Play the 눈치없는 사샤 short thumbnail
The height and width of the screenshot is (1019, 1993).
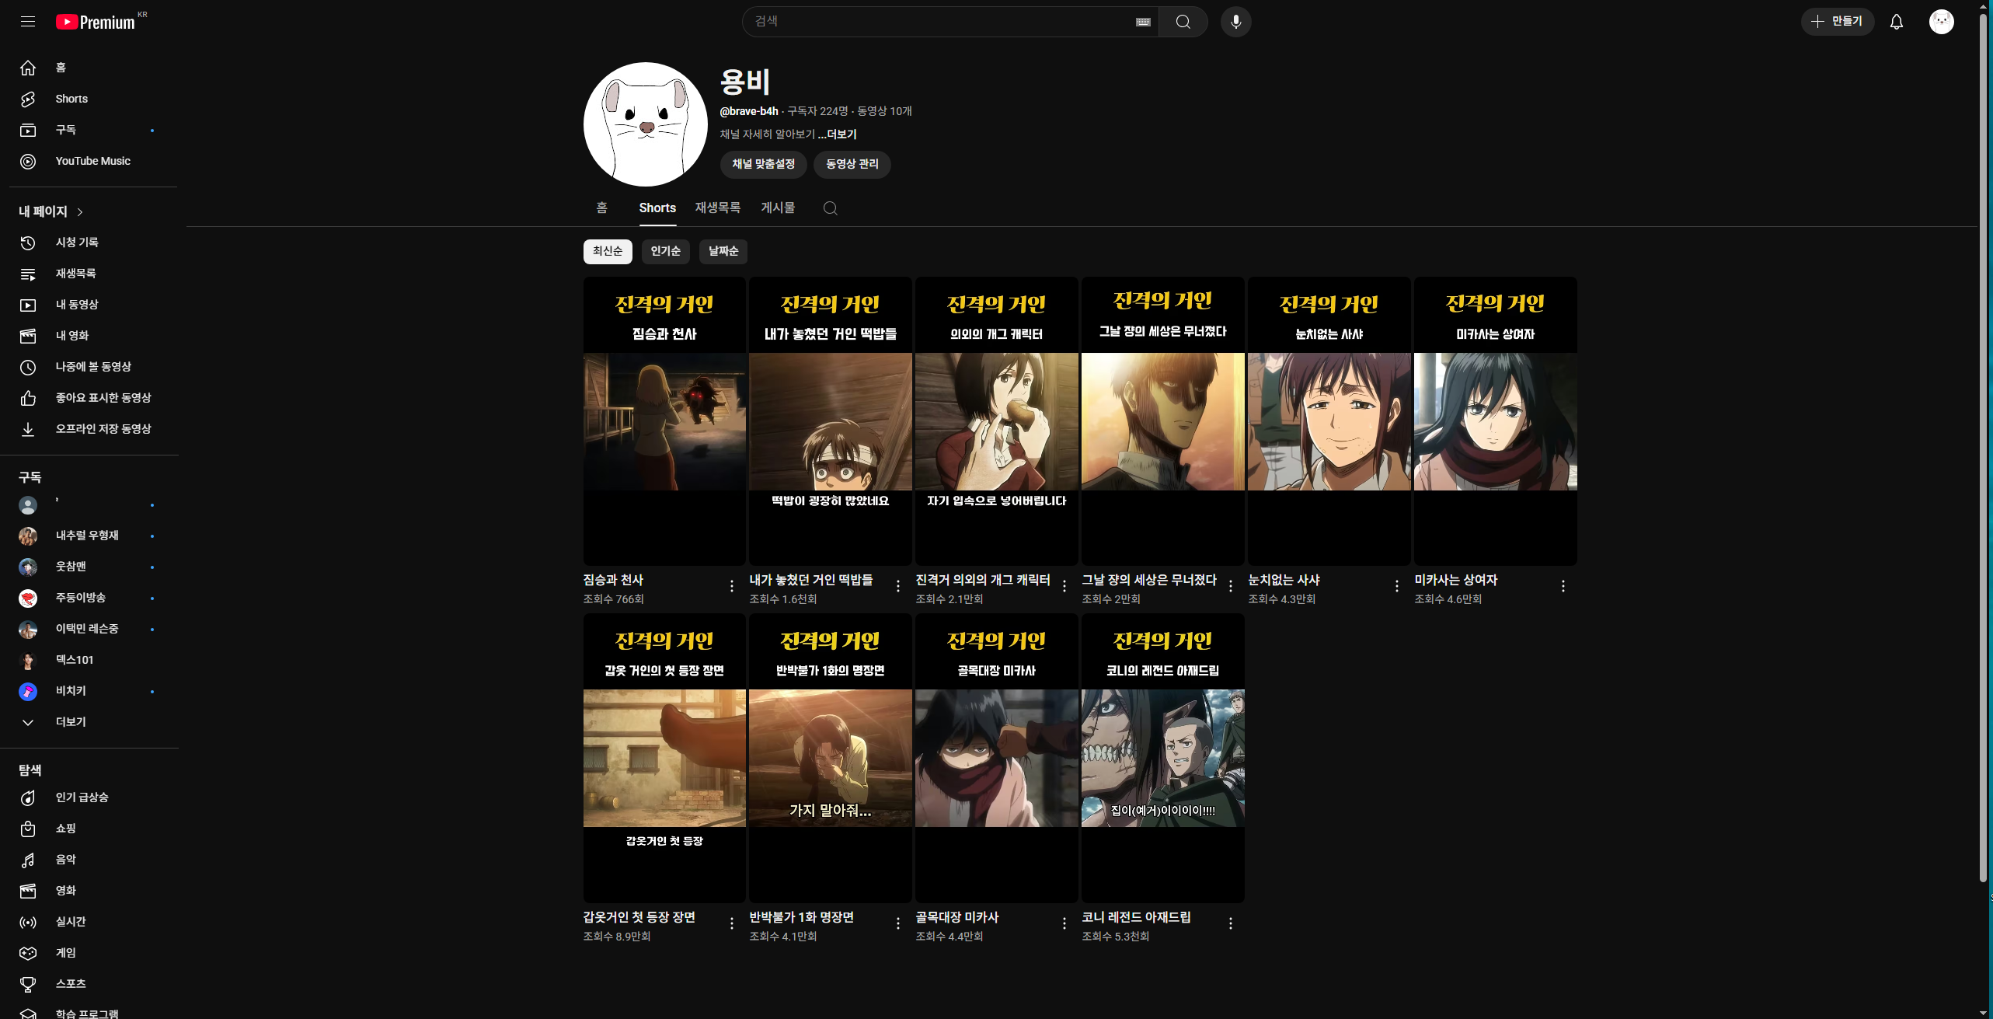coord(1329,421)
